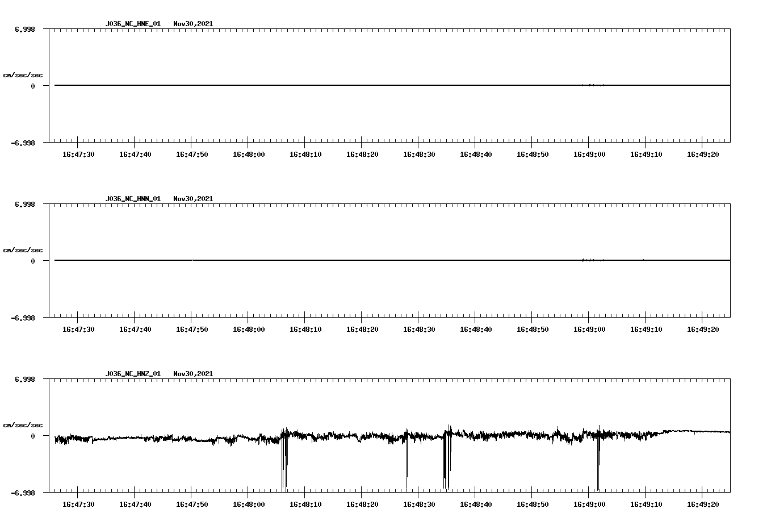Image resolution: width=771 pixels, height=525 pixels.
Task: Click the HNZ downward spike near 16:48:28
Action: coord(407,460)
